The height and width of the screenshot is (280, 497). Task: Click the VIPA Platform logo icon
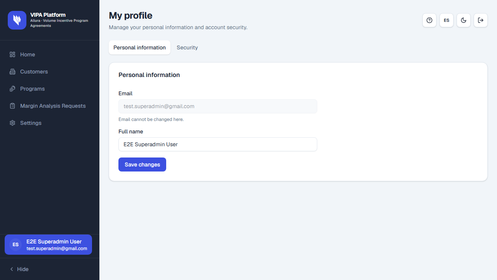[17, 20]
